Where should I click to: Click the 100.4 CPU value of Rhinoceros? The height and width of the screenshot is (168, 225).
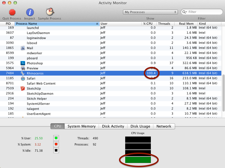[x=151, y=73]
